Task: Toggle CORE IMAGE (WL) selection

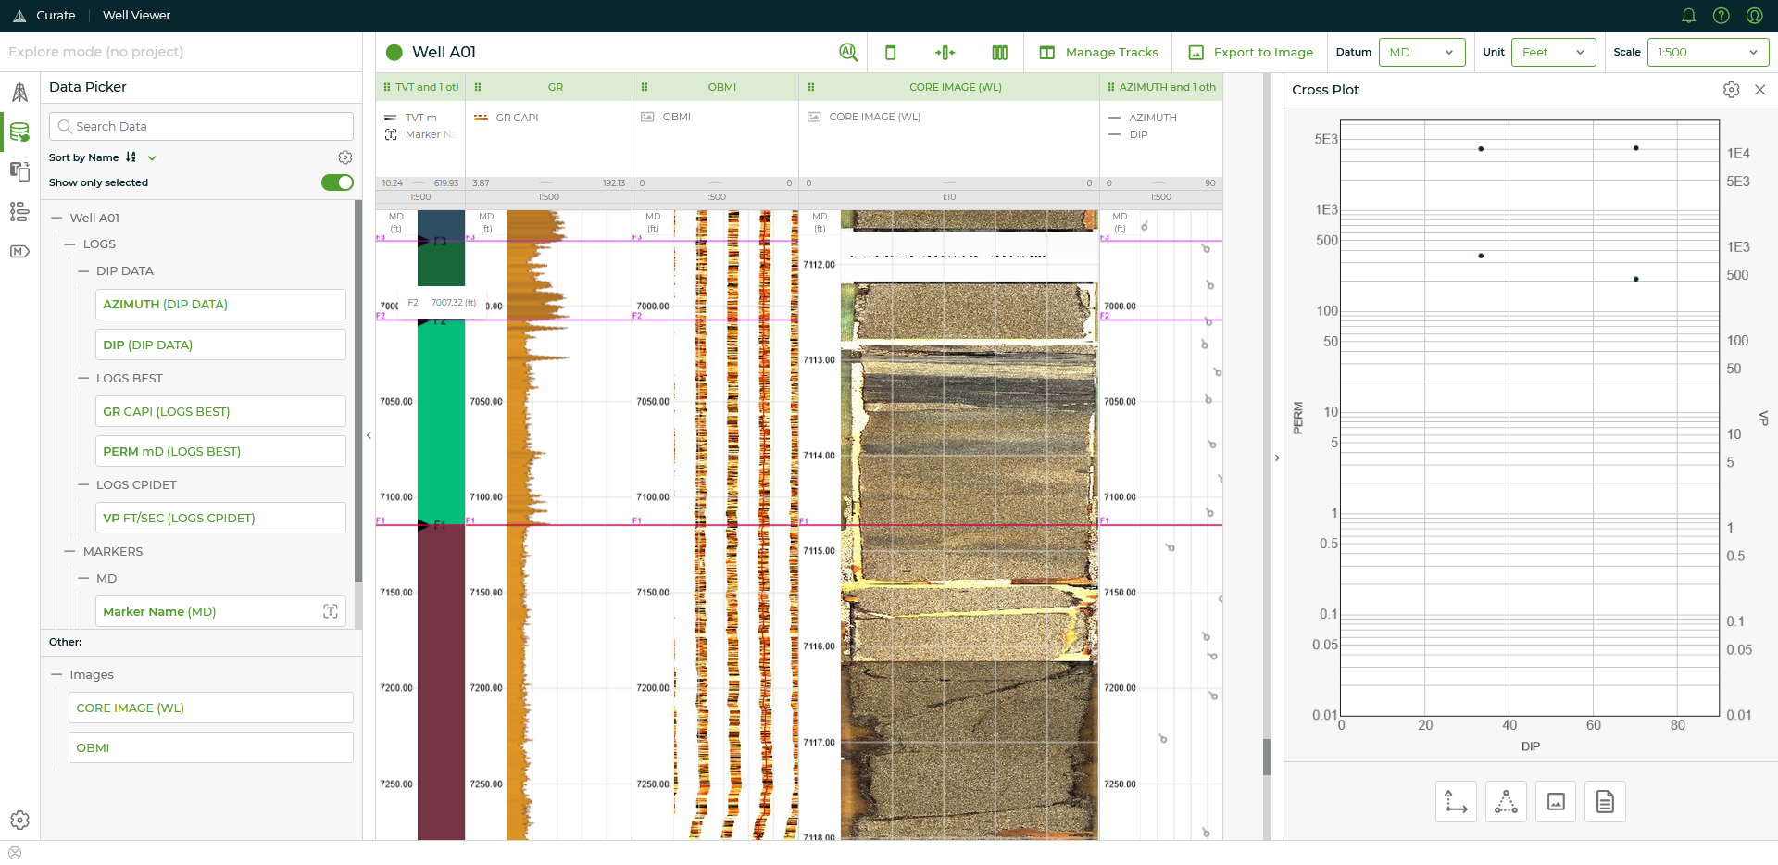Action: [x=211, y=708]
